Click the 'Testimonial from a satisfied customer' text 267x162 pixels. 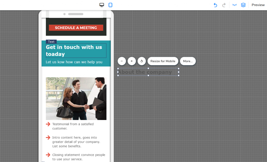click(x=73, y=126)
